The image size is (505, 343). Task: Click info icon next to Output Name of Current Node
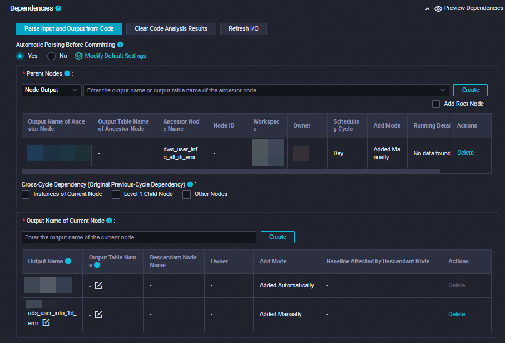click(109, 220)
